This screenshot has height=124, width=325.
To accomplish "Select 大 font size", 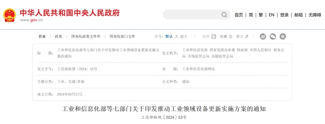I will coord(176,36).
